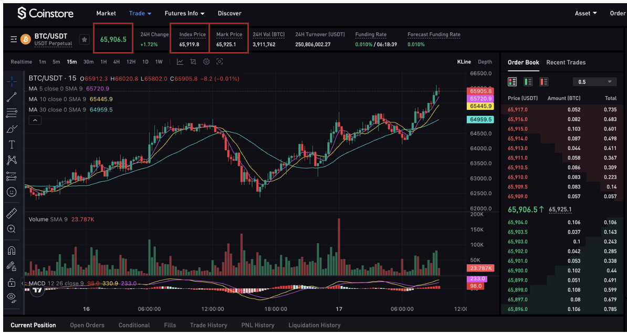
Task: Switch to Open Orders tab
Action: 87,325
